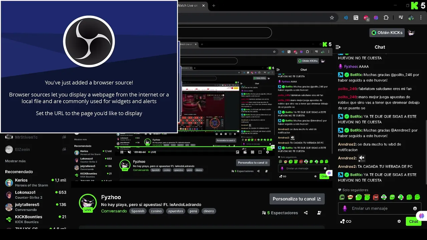Expand Mostrar más in sidebar
The height and width of the screenshot is (240, 427).
click(15, 161)
